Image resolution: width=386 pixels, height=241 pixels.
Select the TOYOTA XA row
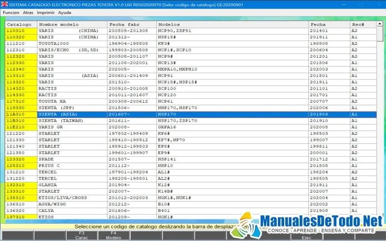[191, 101]
